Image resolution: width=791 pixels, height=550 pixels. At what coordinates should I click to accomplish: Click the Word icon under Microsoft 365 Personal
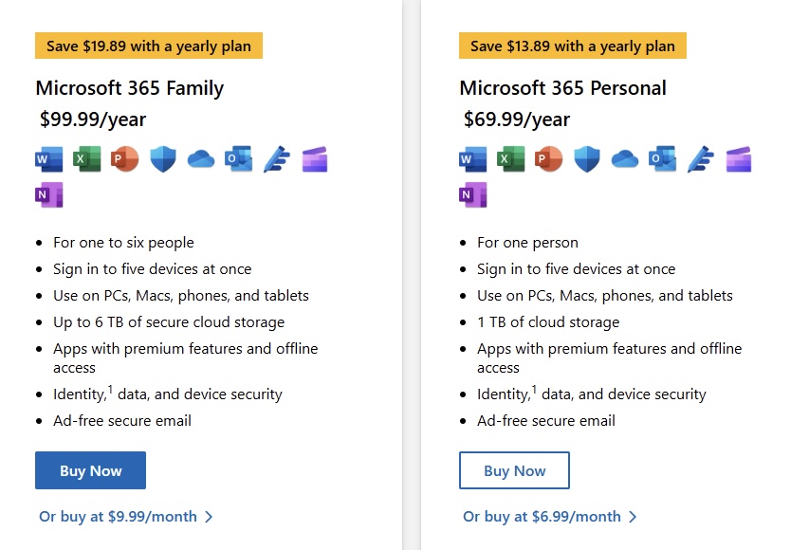tap(472, 159)
